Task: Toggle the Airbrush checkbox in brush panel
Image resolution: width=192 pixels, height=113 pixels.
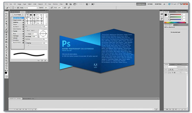Action: (12, 38)
